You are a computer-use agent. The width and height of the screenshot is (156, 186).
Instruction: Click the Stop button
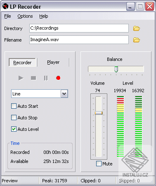pyautogui.click(x=33, y=78)
